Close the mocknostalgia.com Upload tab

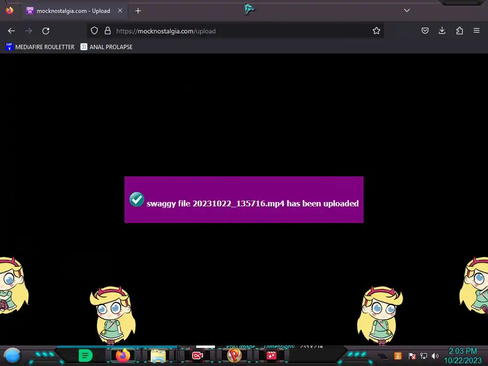[x=120, y=10]
